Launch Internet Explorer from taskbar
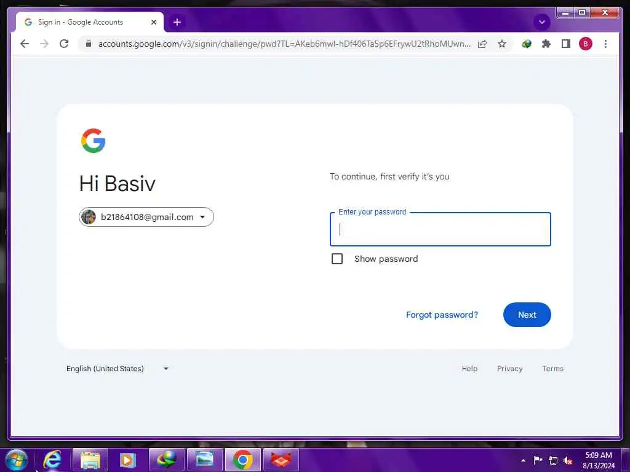This screenshot has height=472, width=630. [x=53, y=460]
